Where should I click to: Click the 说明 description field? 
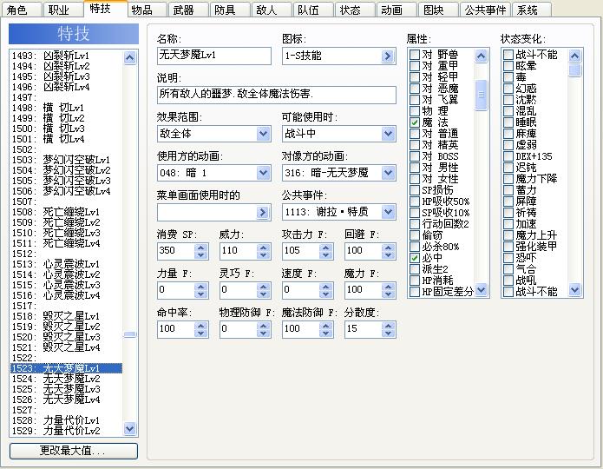[277, 95]
